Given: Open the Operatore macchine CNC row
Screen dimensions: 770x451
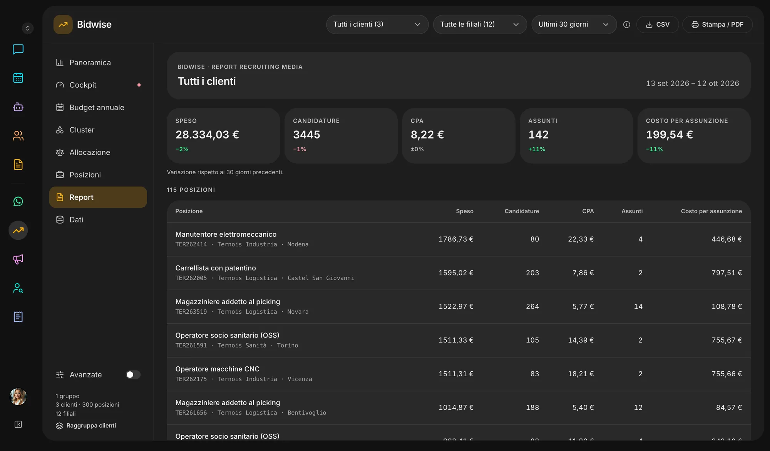Looking at the screenshot, I should [x=459, y=374].
